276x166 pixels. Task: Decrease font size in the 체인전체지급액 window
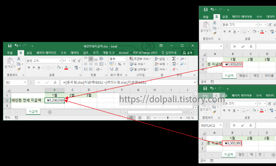point(79,61)
